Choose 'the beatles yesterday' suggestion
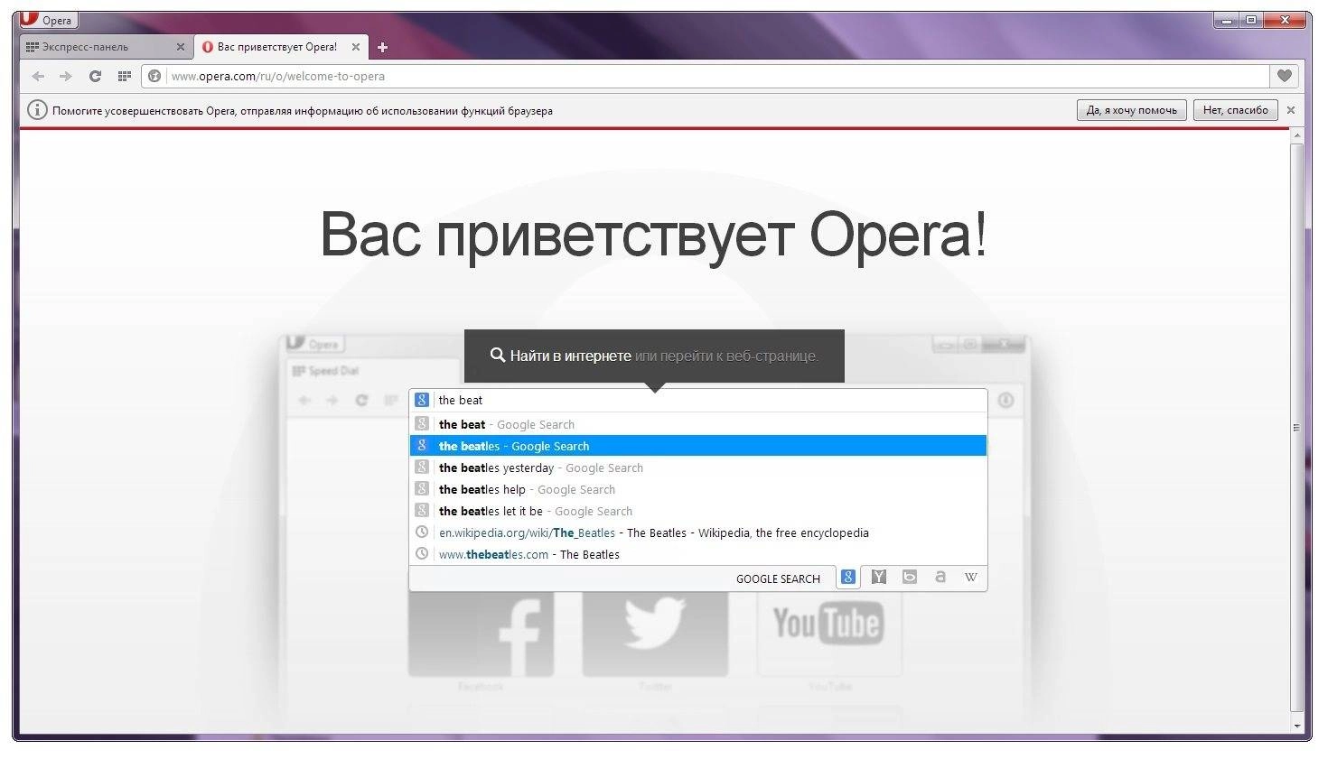Viewport: 1328px width, 759px height. [x=697, y=467]
